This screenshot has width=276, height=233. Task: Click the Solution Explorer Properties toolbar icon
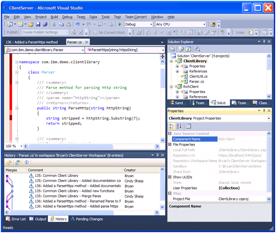(x=172, y=49)
